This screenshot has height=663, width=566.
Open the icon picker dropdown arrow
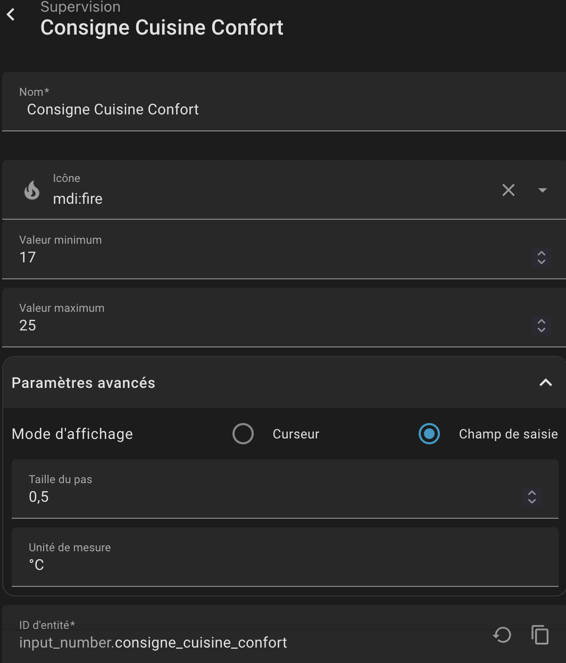pyautogui.click(x=542, y=190)
